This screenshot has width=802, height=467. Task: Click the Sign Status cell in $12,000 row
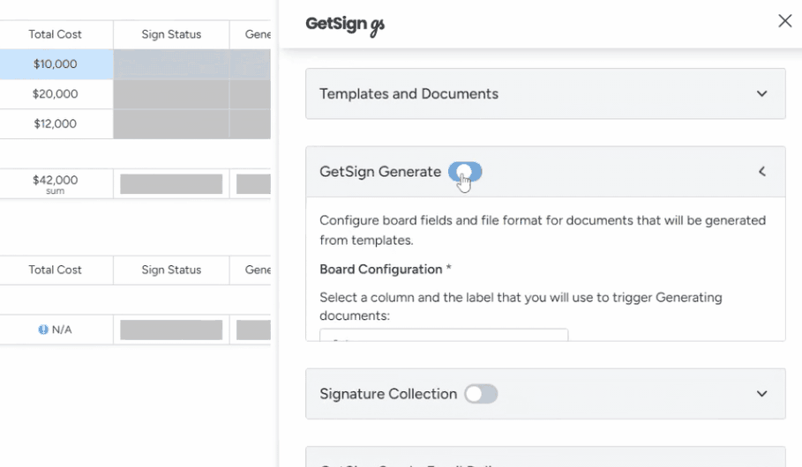coord(171,123)
